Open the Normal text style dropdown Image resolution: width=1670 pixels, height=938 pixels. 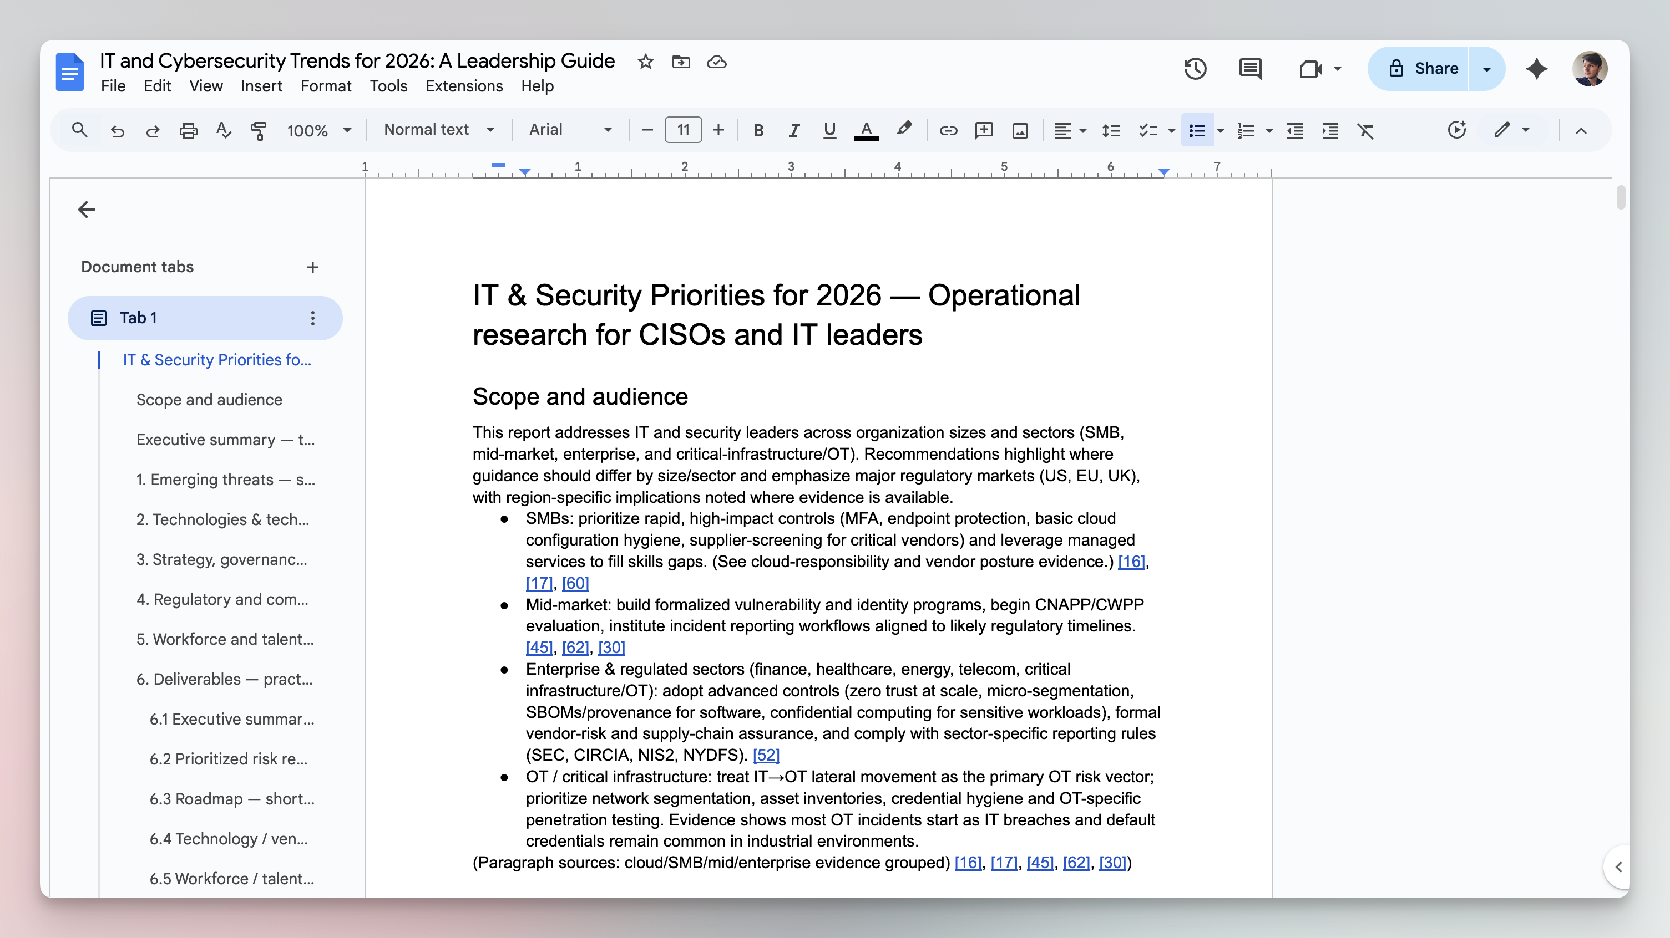[x=439, y=130]
